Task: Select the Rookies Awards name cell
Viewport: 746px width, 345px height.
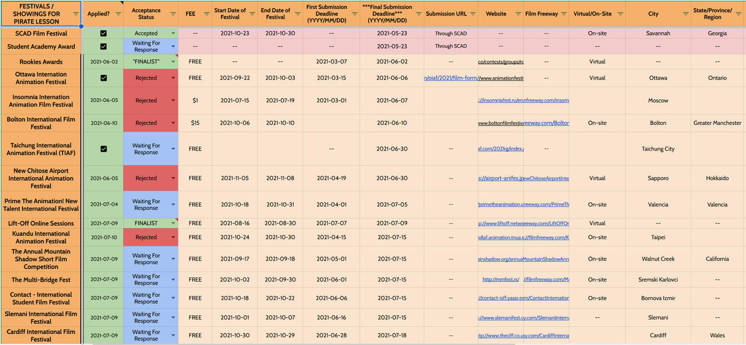Action: coord(41,62)
